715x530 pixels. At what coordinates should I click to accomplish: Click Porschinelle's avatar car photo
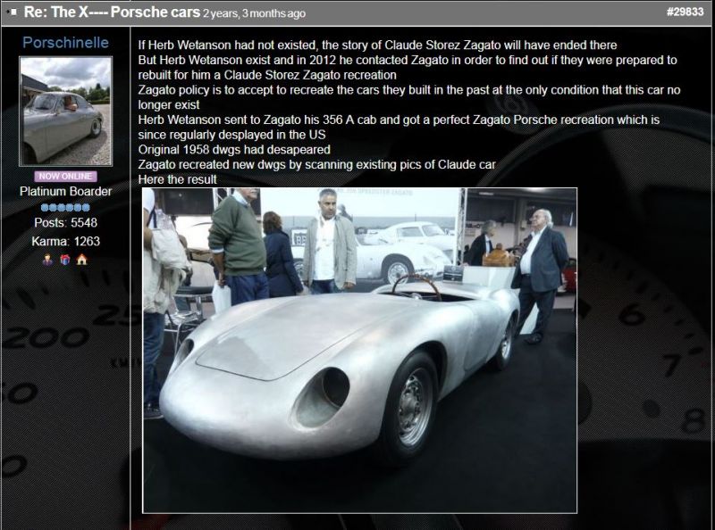click(x=65, y=112)
